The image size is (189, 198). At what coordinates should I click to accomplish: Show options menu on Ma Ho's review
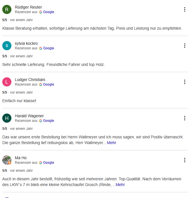(185, 160)
